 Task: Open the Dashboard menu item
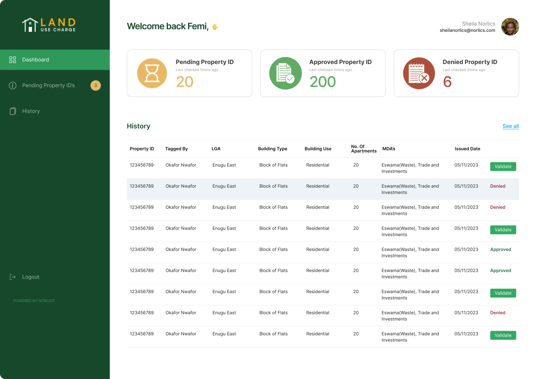[x=55, y=60]
